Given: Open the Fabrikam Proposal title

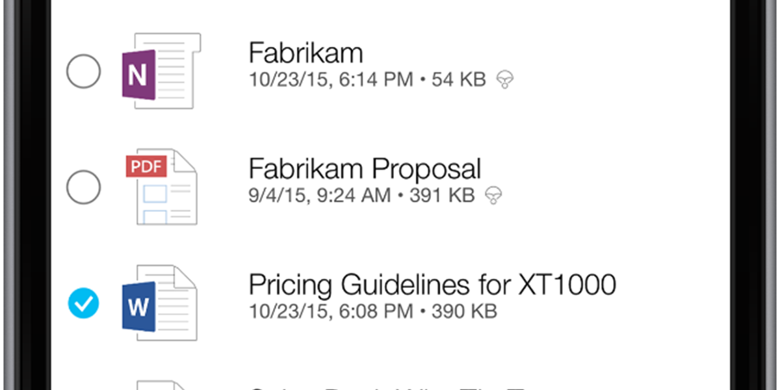Looking at the screenshot, I should [x=365, y=169].
